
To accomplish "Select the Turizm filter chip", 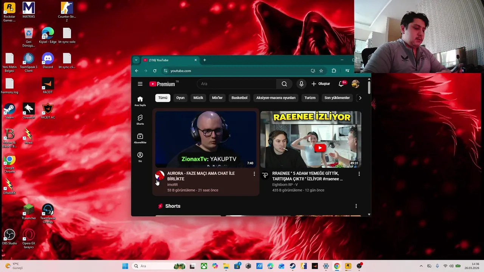I will [310, 98].
